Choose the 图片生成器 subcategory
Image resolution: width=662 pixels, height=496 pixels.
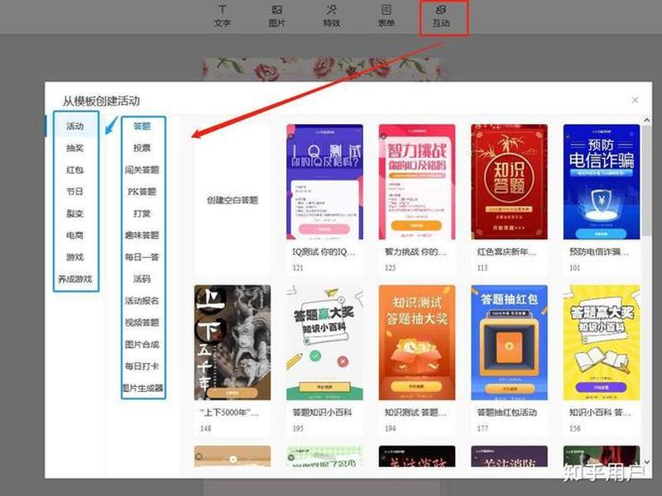[x=142, y=388]
